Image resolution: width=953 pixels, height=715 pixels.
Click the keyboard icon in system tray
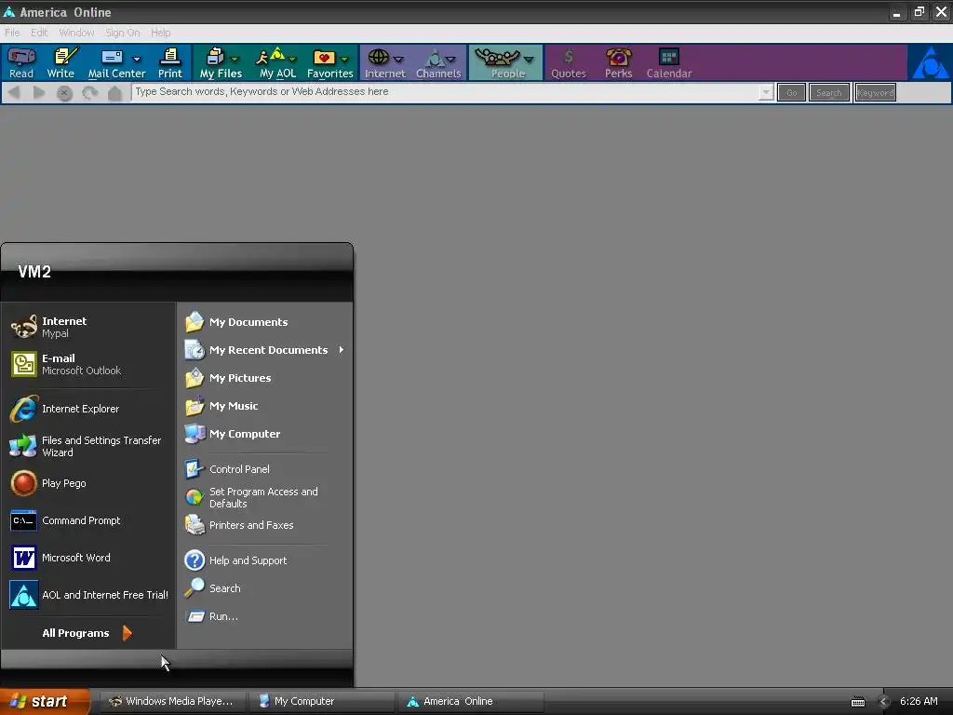coord(857,702)
